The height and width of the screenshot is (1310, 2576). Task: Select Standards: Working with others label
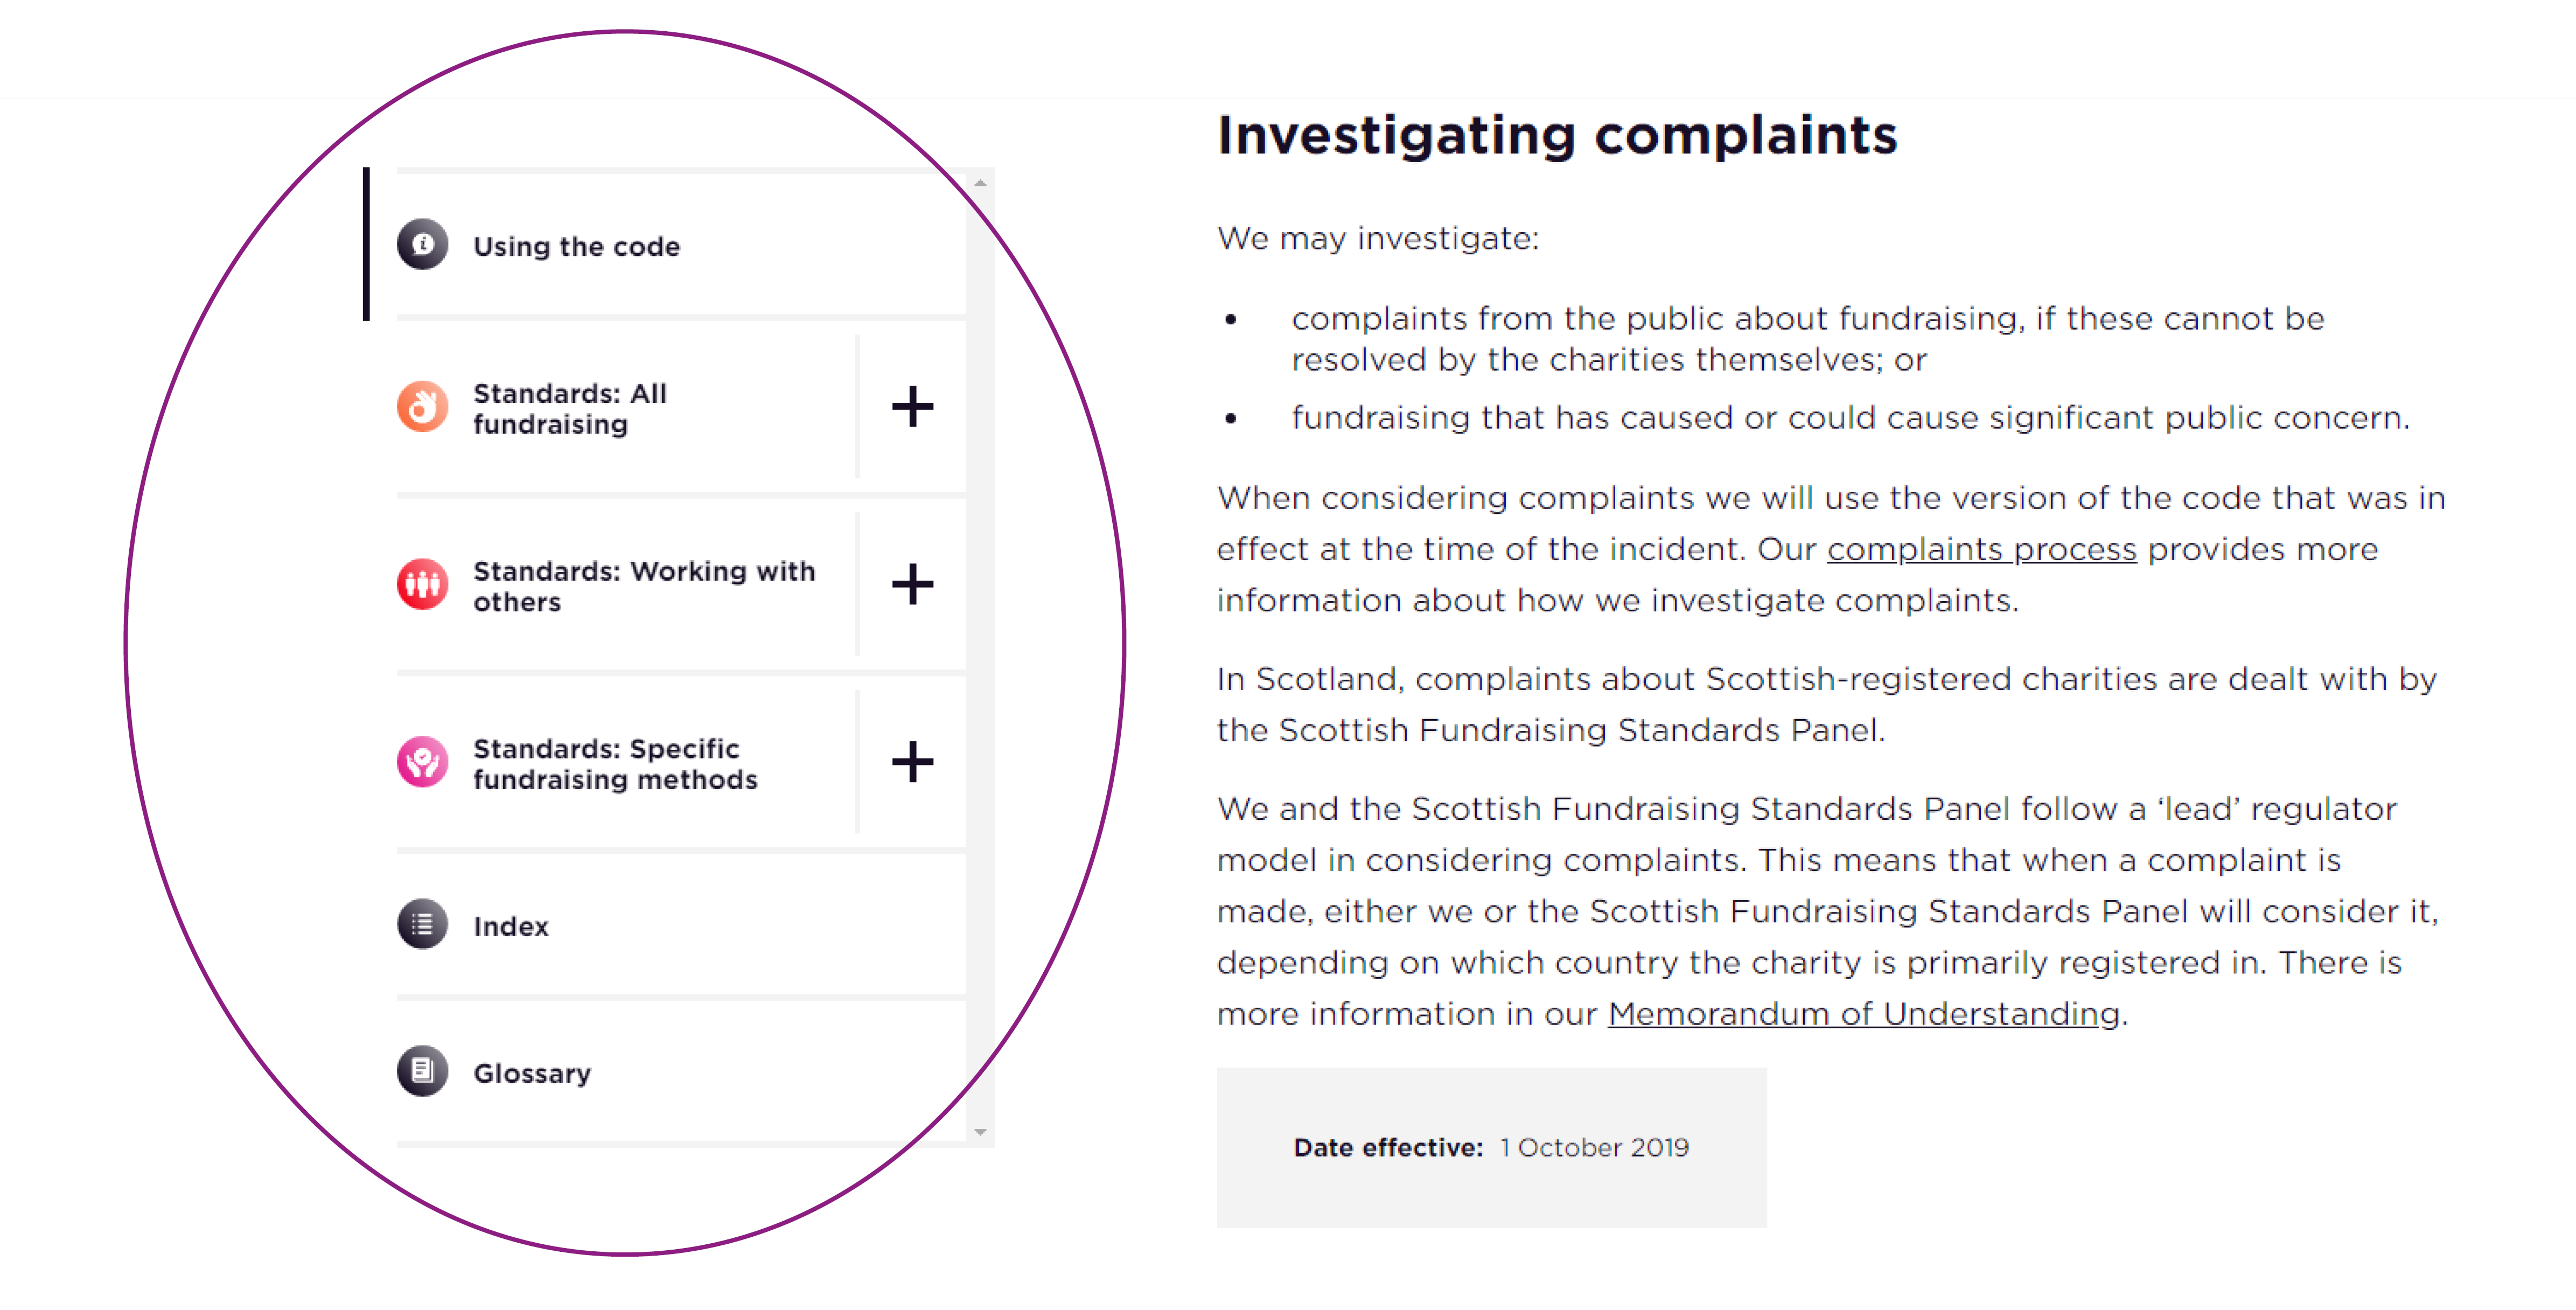(644, 586)
